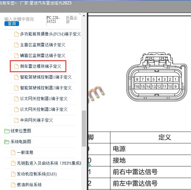Click the open folder icon of 系统电路图
This screenshot has height=190, width=191.
click(x=7, y=142)
